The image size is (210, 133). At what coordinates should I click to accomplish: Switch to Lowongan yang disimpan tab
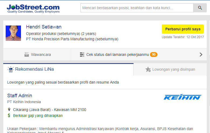pyautogui.click(x=170, y=69)
